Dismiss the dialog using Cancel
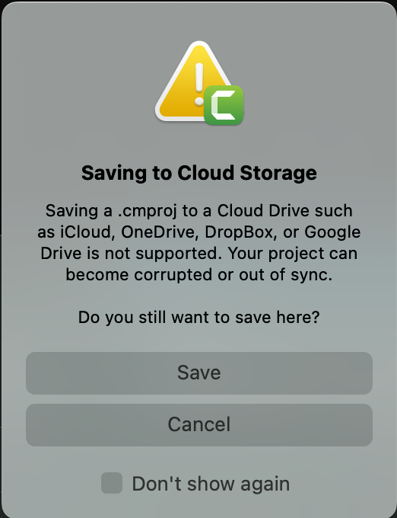Image resolution: width=397 pixels, height=518 pixels. coord(199,425)
